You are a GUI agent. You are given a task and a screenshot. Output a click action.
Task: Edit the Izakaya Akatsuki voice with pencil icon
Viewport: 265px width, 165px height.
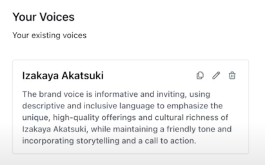[x=216, y=76]
